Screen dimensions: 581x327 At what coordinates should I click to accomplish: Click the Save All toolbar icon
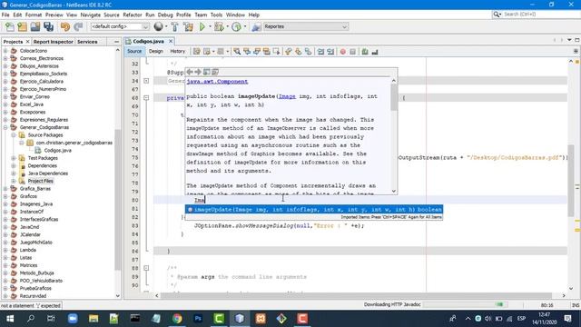coord(48,26)
